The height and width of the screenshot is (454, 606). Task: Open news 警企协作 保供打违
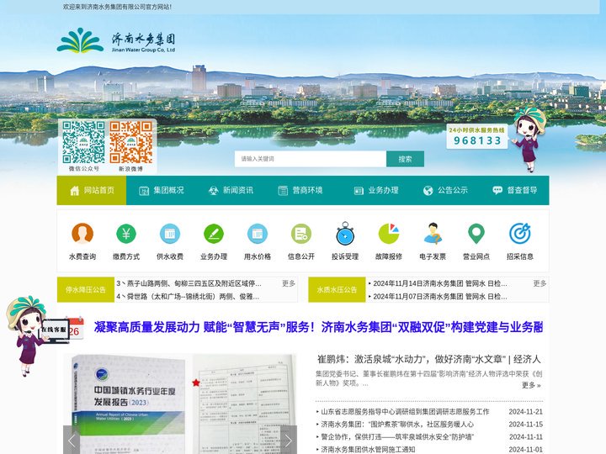click(x=397, y=437)
